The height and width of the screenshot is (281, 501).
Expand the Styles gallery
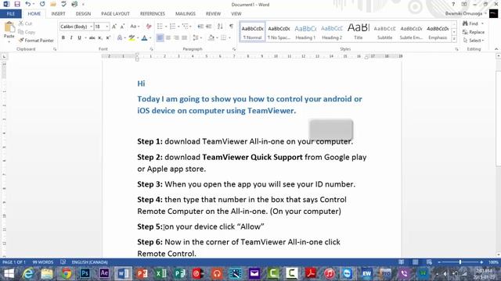pos(454,39)
